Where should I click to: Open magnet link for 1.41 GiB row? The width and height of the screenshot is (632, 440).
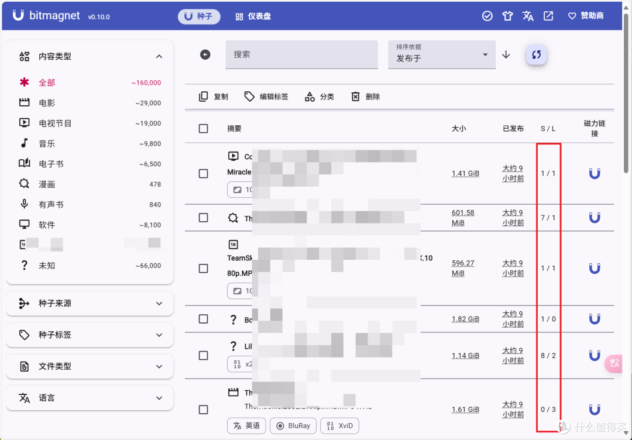pos(595,174)
